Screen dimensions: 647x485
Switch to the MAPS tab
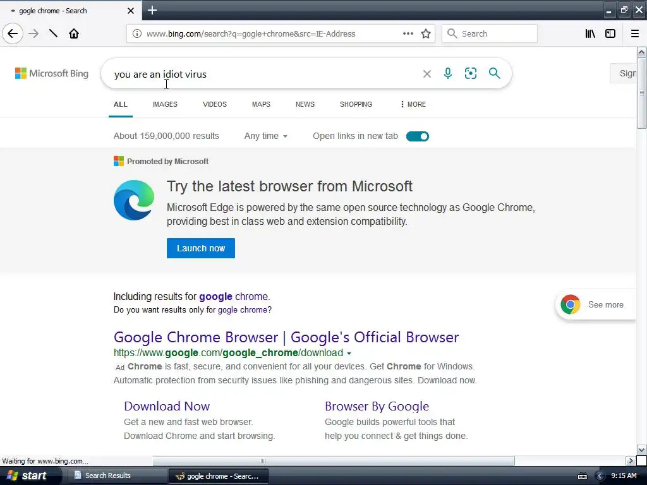[261, 104]
